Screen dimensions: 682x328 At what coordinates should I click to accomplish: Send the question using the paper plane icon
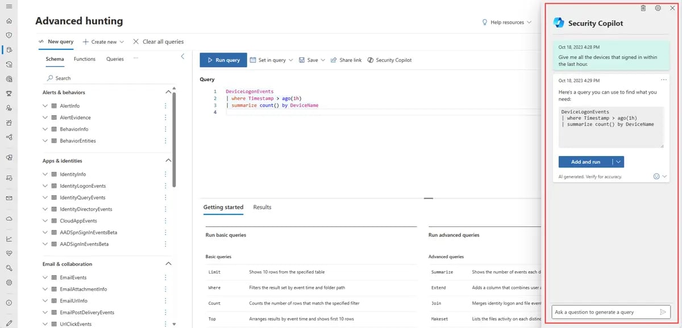click(x=663, y=312)
